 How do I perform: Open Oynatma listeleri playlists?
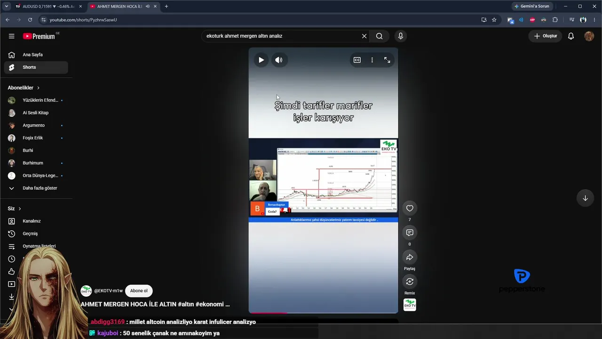coord(36,246)
